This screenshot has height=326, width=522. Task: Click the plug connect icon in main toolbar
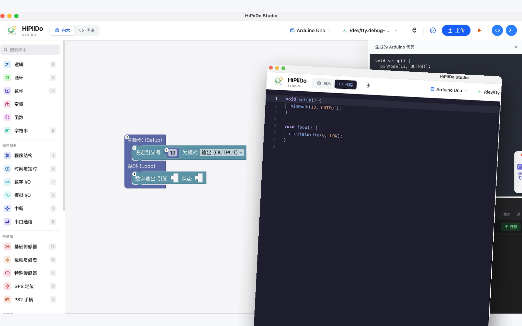tap(414, 30)
